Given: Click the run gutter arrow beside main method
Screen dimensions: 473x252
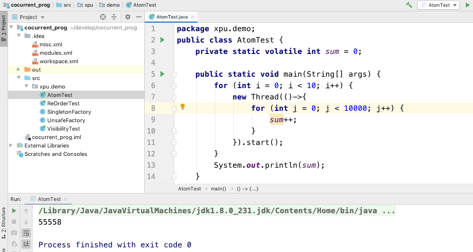Looking at the screenshot, I should (x=162, y=74).
